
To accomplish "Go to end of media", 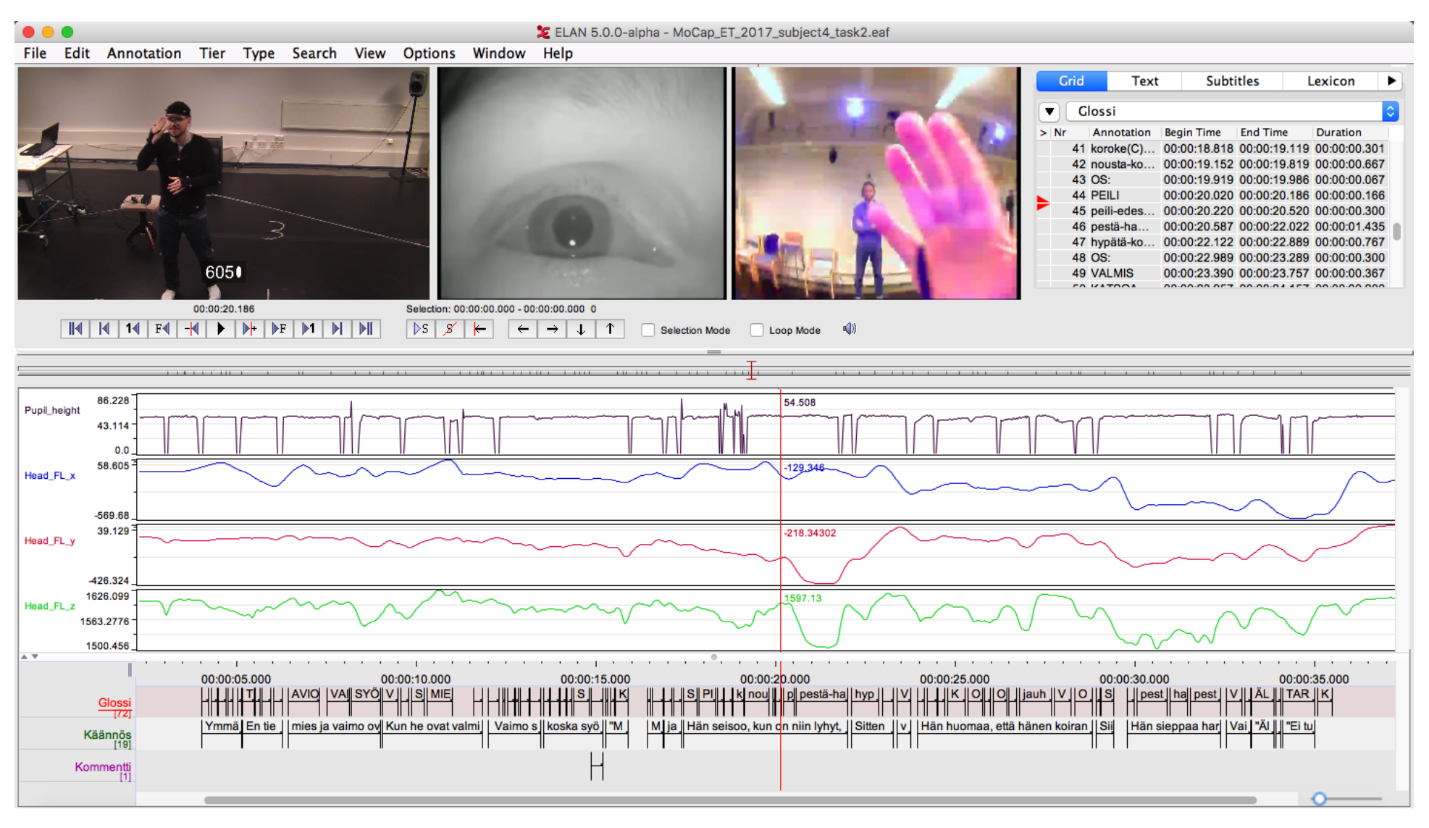I will click(366, 329).
